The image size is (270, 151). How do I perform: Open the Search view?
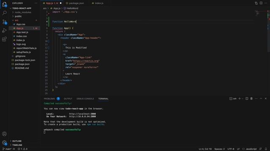(x=4, y=13)
